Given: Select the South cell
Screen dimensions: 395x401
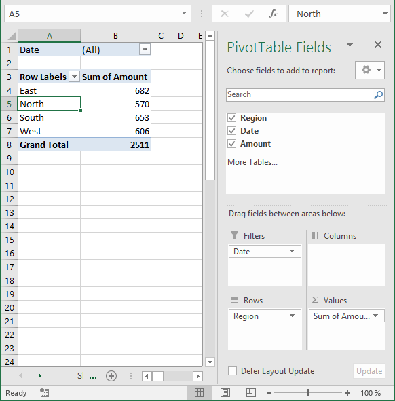Looking at the screenshot, I should 49,117.
